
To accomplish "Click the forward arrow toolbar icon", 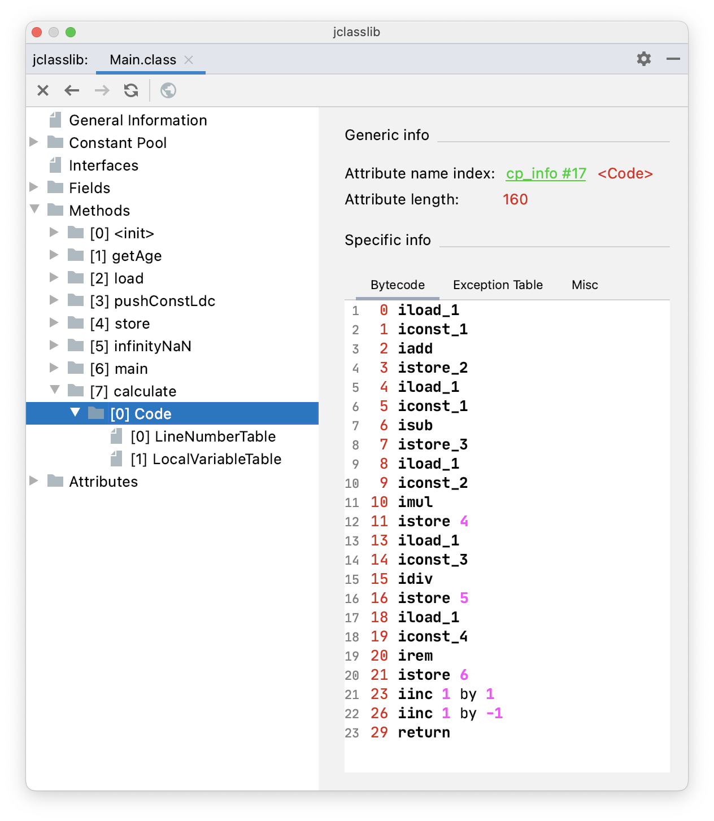I will 102,90.
